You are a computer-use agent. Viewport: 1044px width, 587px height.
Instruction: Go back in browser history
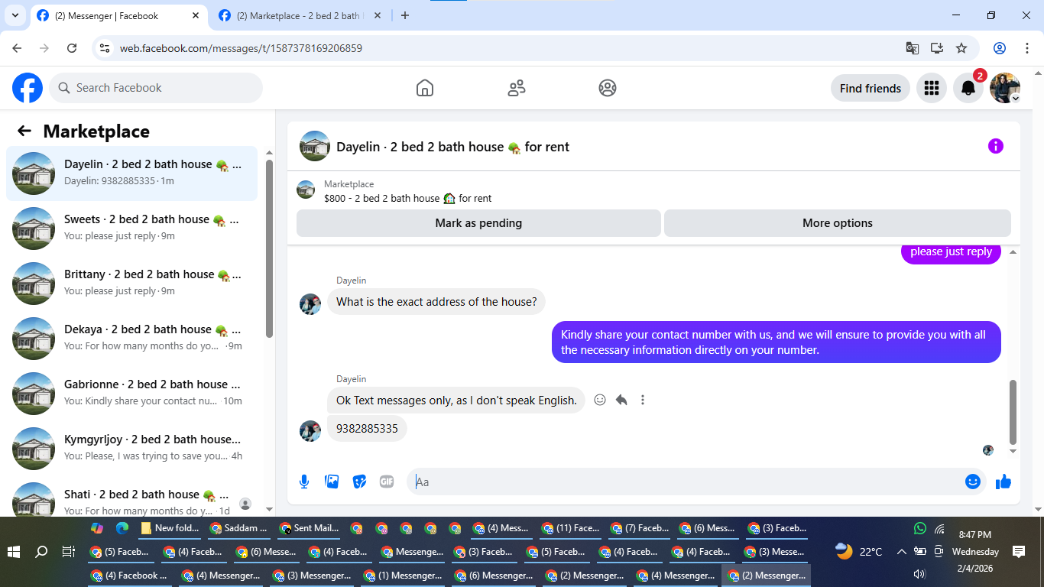tap(17, 48)
